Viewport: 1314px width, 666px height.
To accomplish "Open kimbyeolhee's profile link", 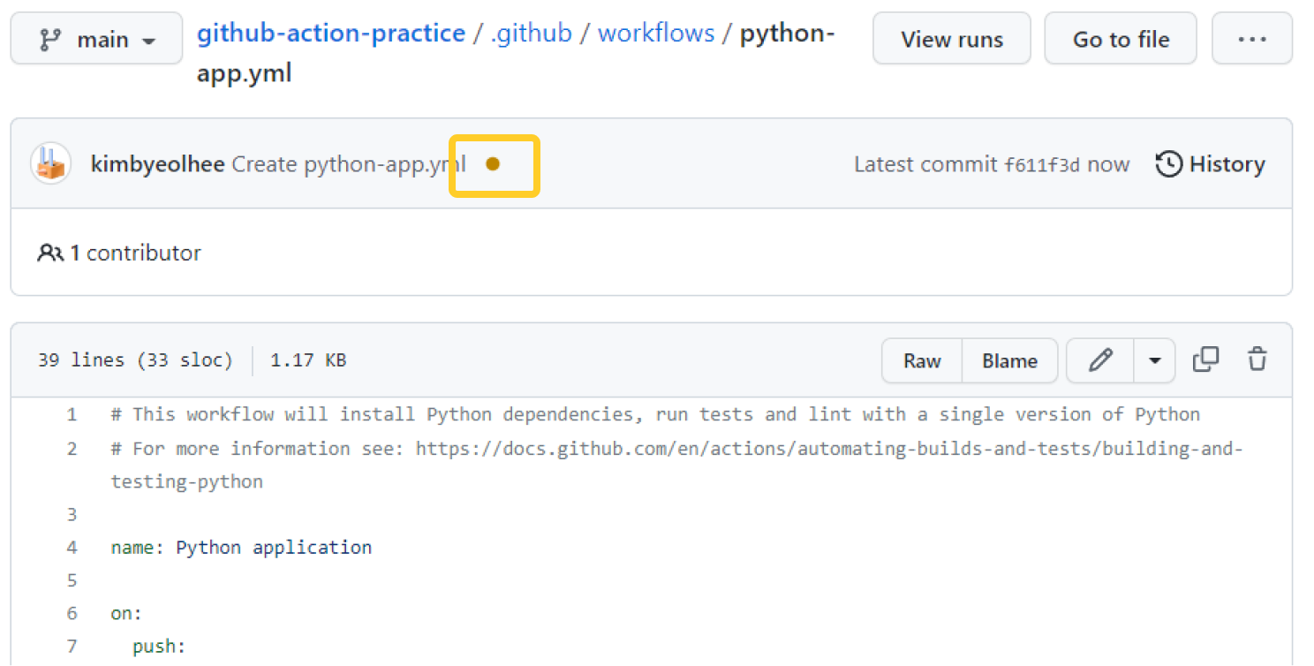I will coord(159,164).
